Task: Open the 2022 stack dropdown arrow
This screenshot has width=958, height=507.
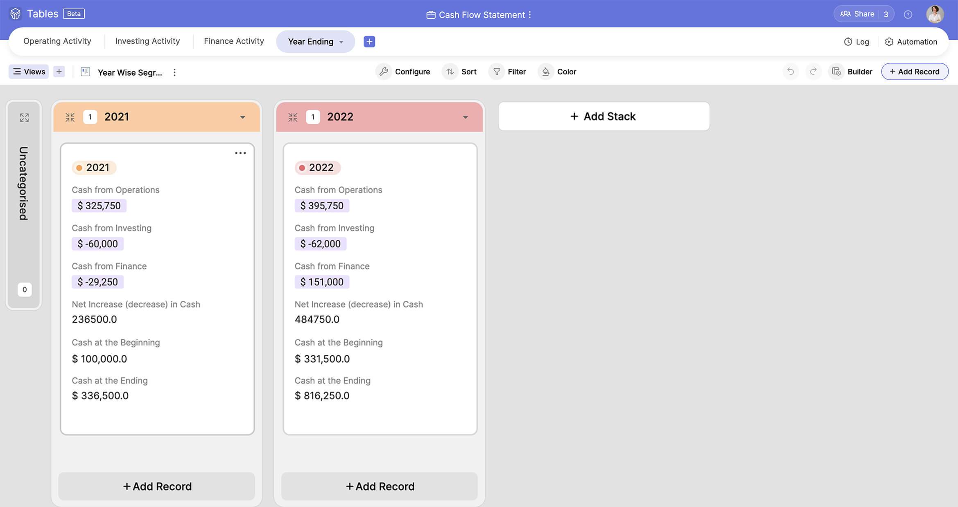Action: point(465,117)
